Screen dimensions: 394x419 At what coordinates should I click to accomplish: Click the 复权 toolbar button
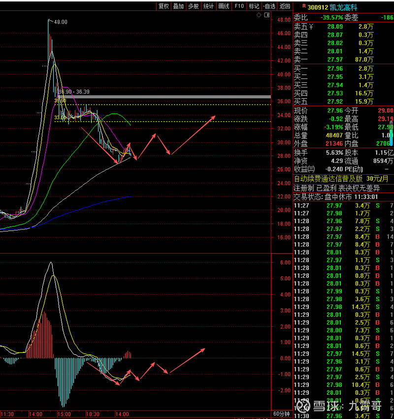pos(164,6)
